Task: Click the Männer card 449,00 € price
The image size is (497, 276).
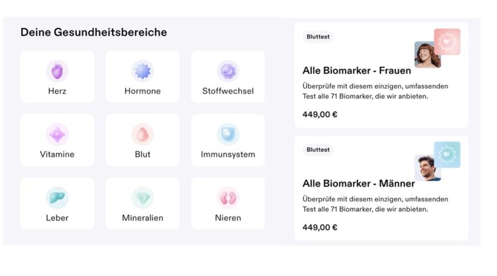Action: pos(320,227)
